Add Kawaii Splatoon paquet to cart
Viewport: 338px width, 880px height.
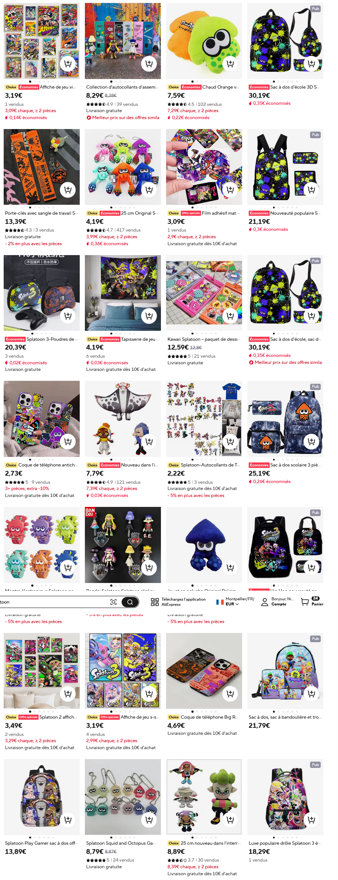(230, 316)
